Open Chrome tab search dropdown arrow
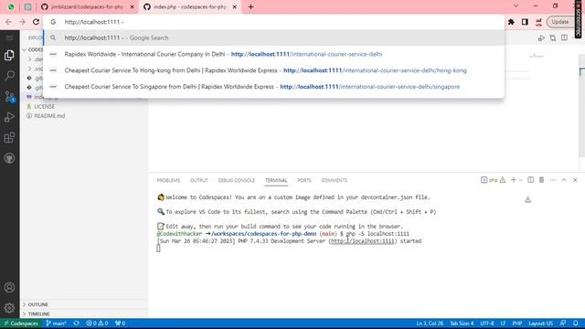This screenshot has width=585, height=329. [x=516, y=6]
